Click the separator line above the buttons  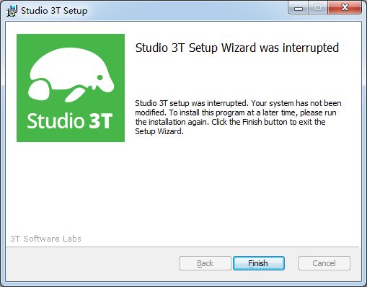point(182,247)
